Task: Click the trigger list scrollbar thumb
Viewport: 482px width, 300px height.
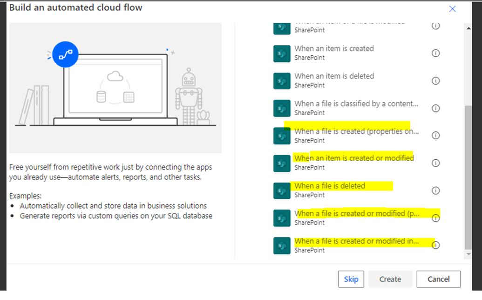Action: 468,177
